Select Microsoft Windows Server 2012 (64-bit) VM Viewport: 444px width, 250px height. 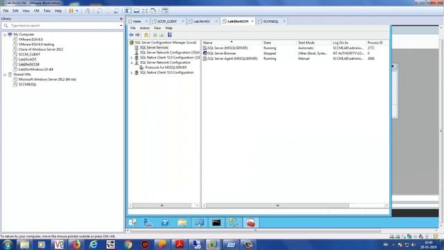click(x=47, y=79)
